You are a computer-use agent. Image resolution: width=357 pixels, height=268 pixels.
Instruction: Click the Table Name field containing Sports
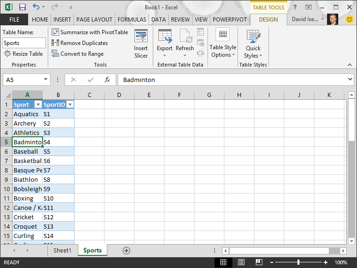point(24,43)
